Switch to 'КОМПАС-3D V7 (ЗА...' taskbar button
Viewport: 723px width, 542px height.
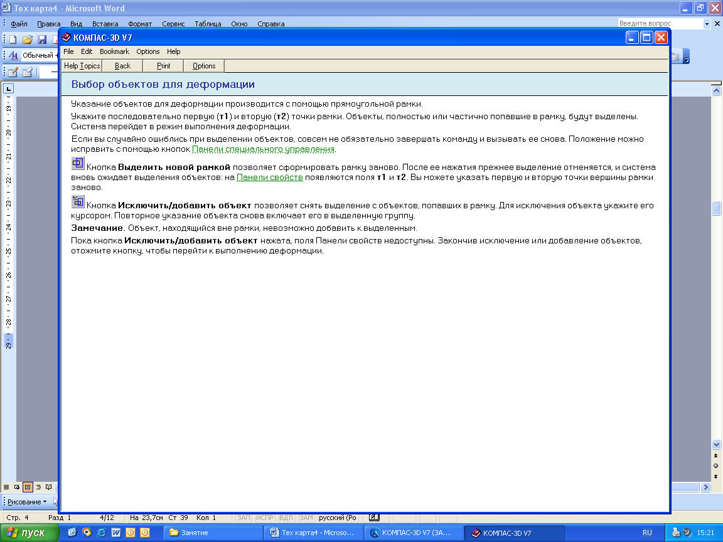click(413, 533)
